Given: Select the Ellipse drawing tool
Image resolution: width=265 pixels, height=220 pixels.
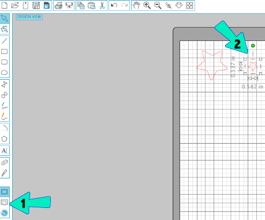Looking at the screenshot, I should (5, 73).
